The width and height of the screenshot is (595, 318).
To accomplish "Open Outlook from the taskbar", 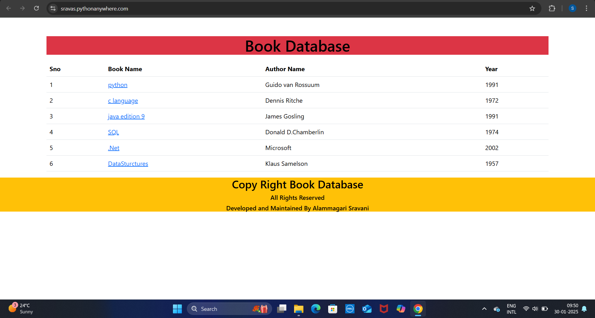I will pos(367,309).
